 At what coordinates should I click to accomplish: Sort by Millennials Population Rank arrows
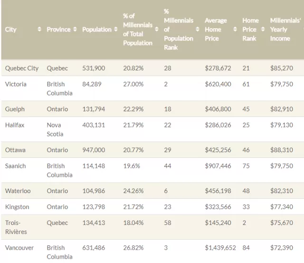click(x=198, y=29)
